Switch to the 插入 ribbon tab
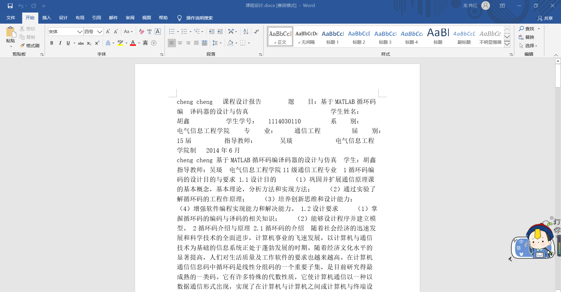The width and height of the screenshot is (561, 292). click(x=46, y=18)
